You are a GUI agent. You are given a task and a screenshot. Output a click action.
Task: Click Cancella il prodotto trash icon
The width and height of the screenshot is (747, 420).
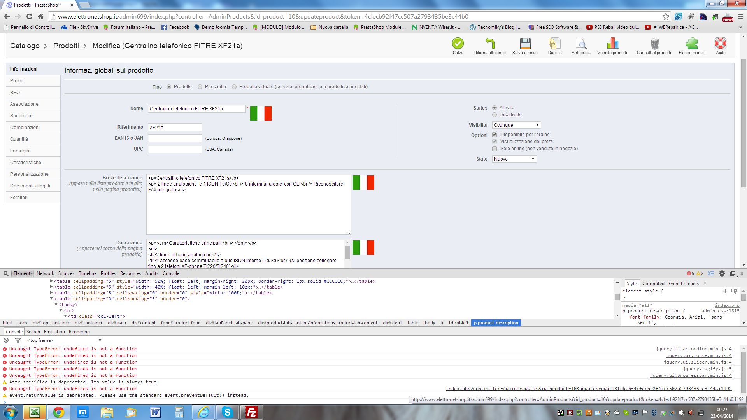654,43
